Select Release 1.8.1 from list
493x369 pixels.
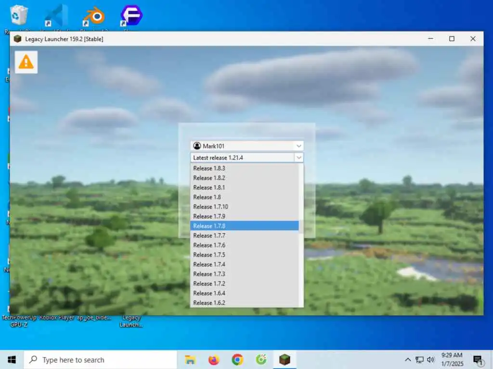[244, 188]
